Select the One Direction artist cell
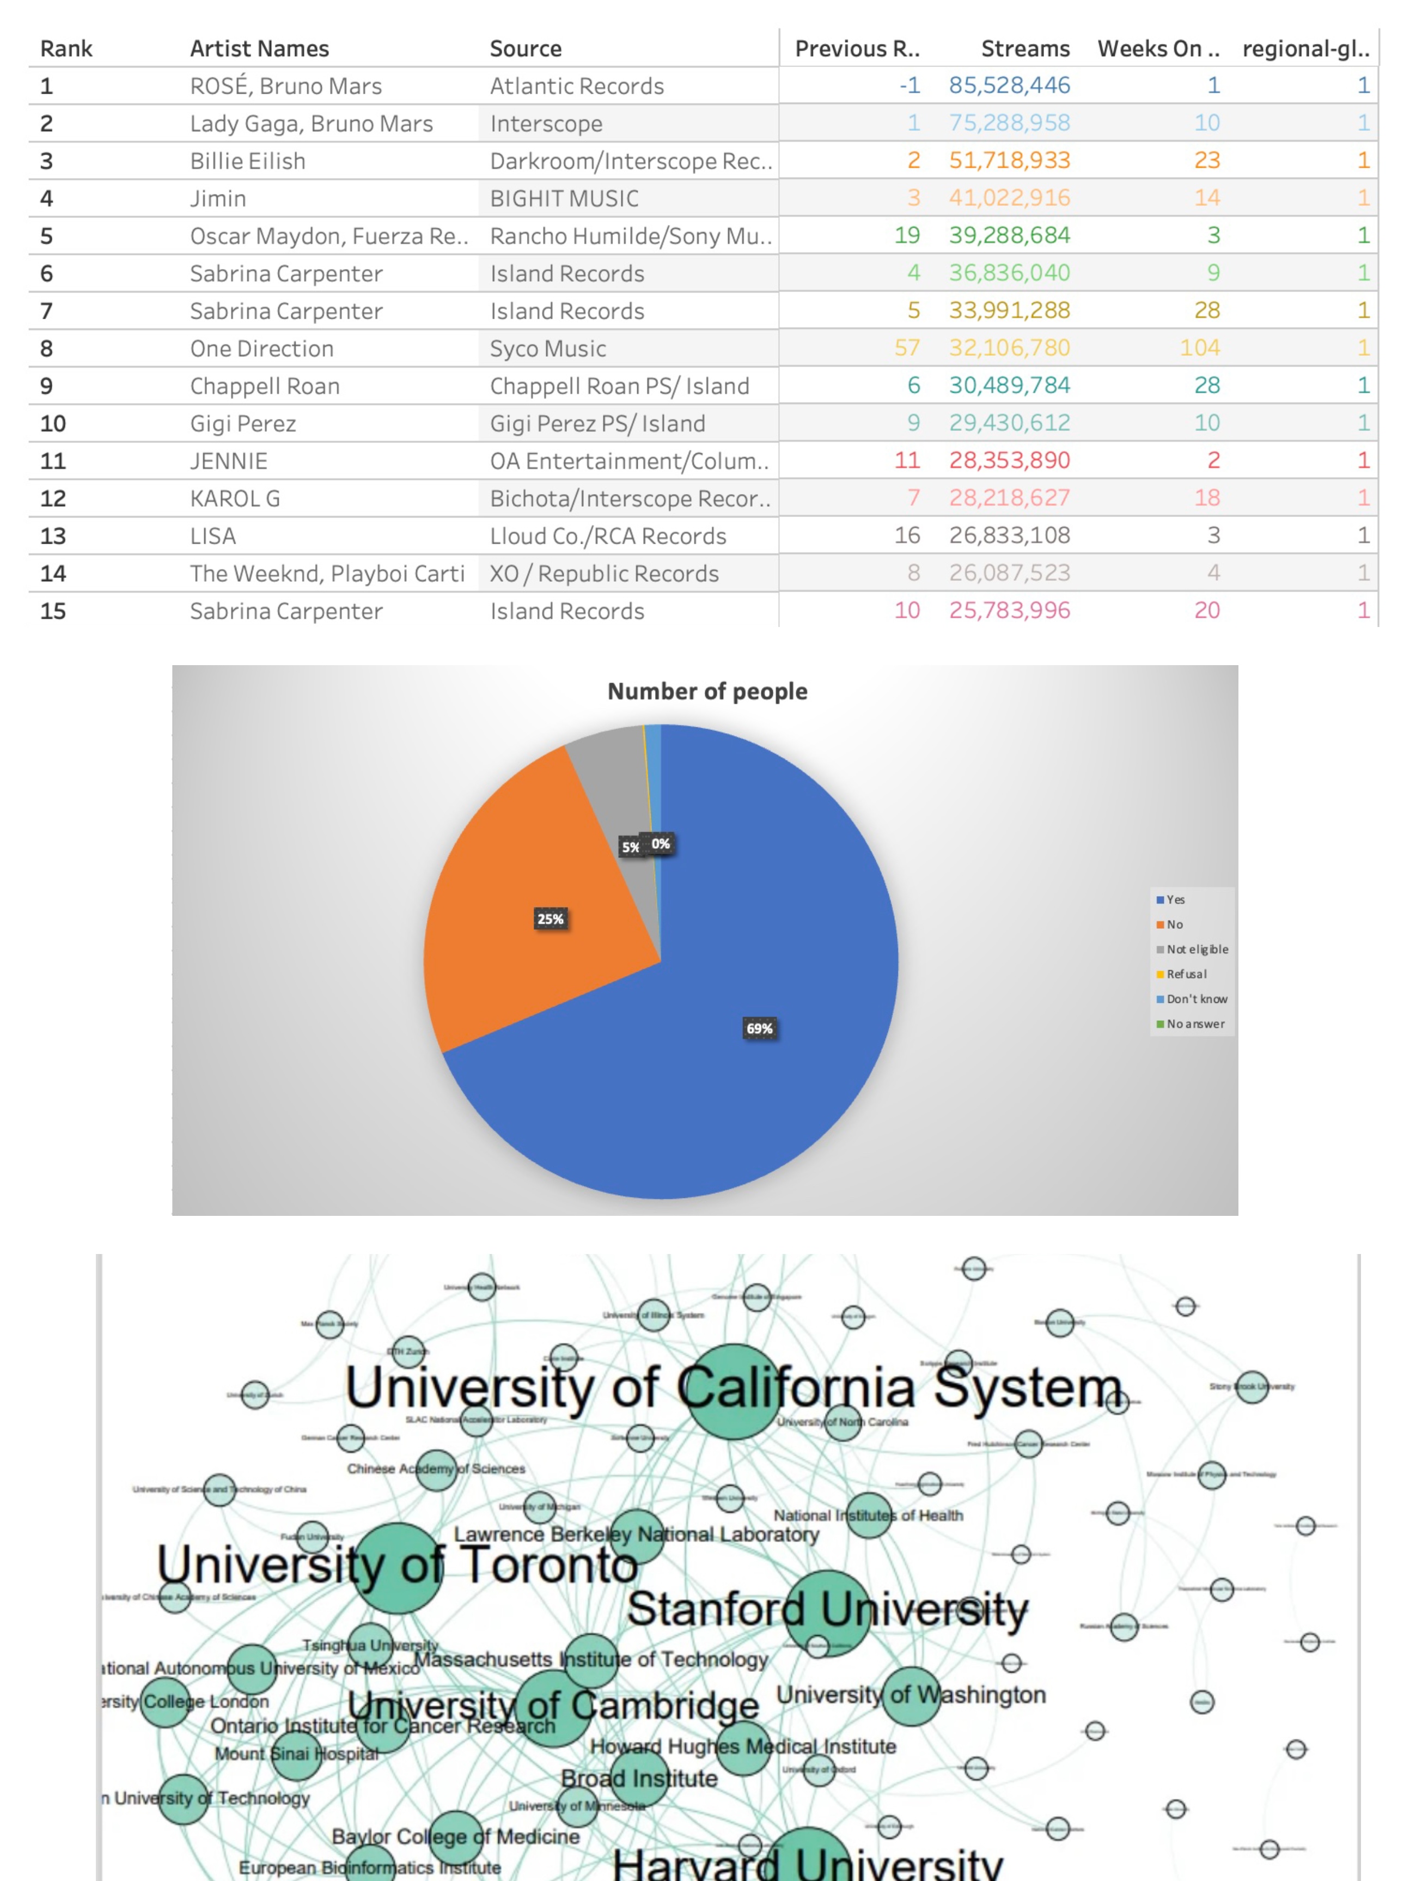The height and width of the screenshot is (1881, 1410). (x=262, y=349)
